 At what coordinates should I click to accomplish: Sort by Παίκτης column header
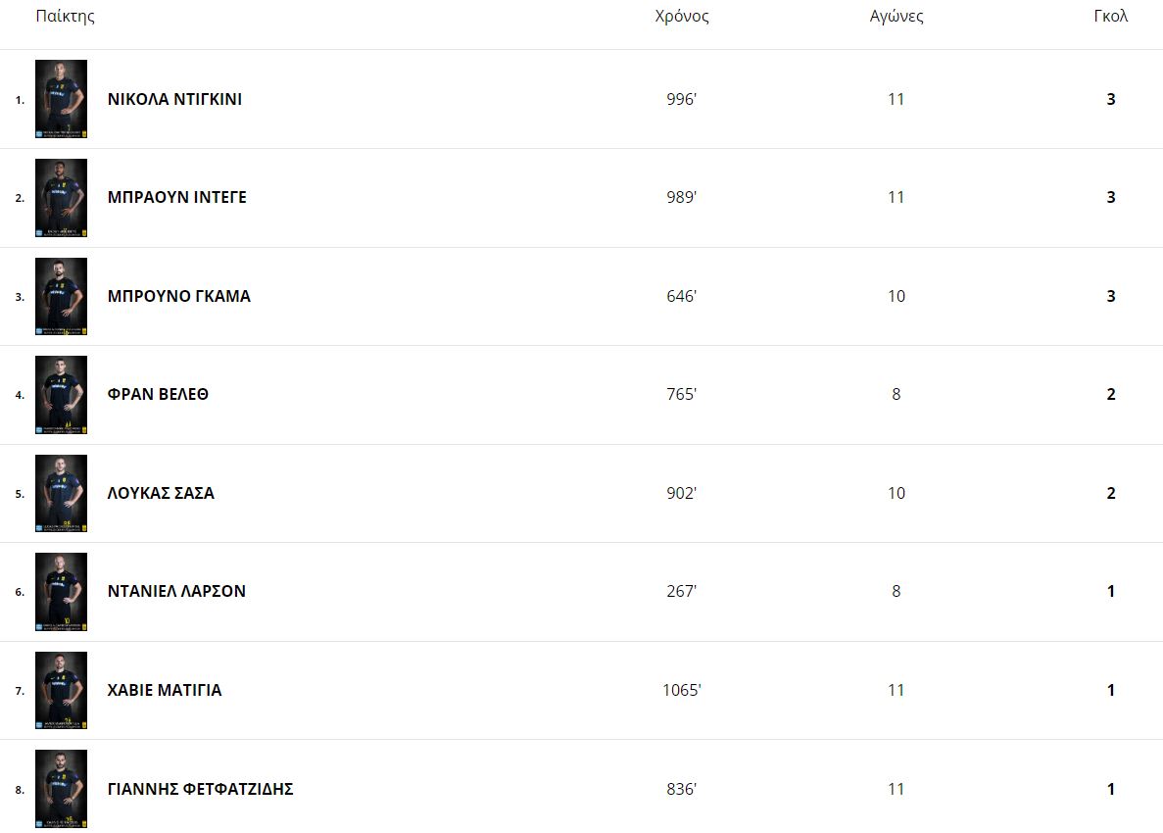click(65, 17)
